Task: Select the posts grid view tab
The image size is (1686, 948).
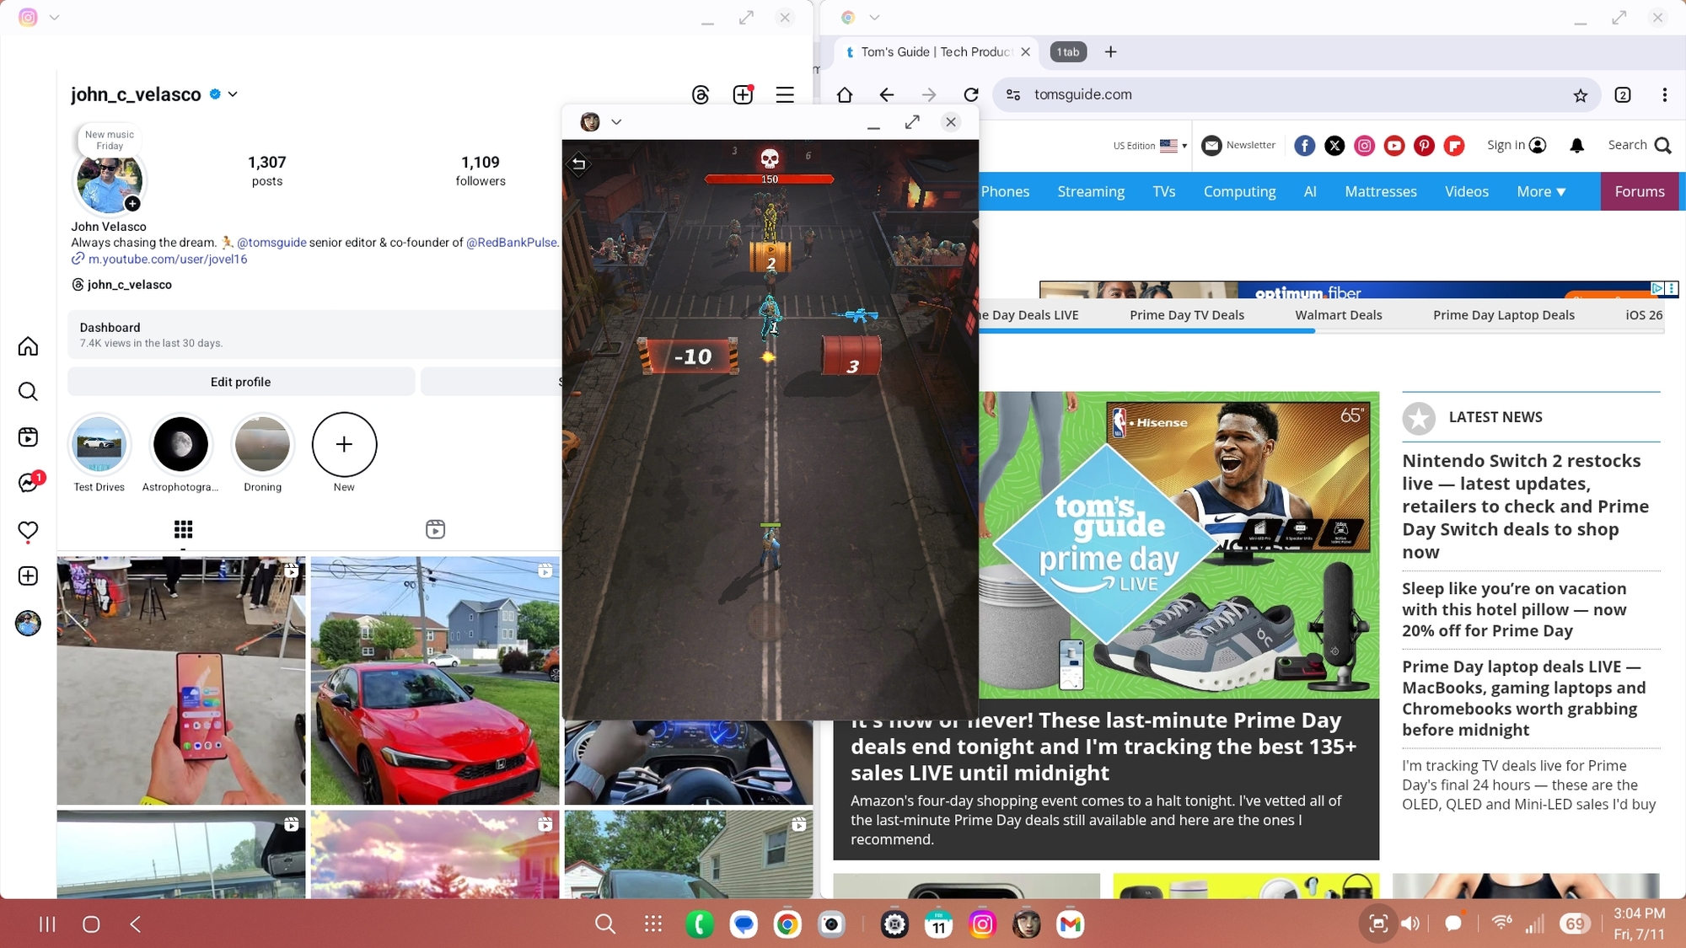Action: tap(183, 529)
